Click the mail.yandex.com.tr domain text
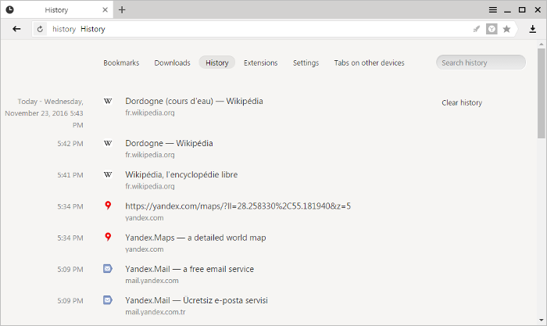This screenshot has width=547, height=326. coord(156,312)
